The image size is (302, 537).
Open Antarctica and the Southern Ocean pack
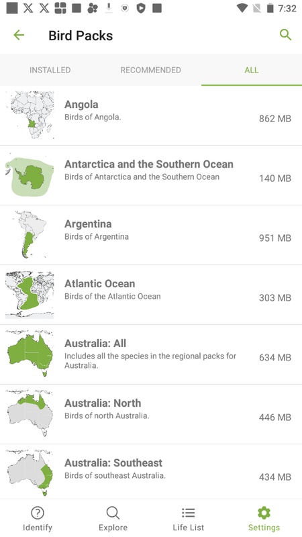(151, 175)
